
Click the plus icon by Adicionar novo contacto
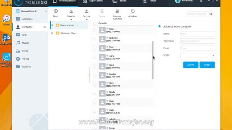[x=159, y=26]
